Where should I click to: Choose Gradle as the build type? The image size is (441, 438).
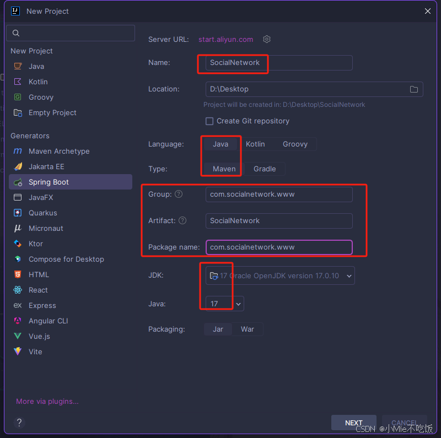[265, 169]
